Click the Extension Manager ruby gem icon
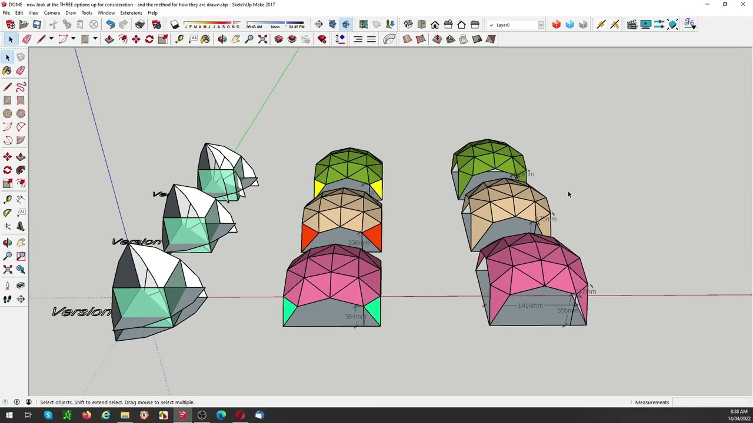This screenshot has height=423, width=753. point(322,39)
